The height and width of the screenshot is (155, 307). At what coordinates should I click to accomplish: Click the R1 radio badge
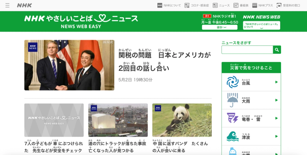207,16
